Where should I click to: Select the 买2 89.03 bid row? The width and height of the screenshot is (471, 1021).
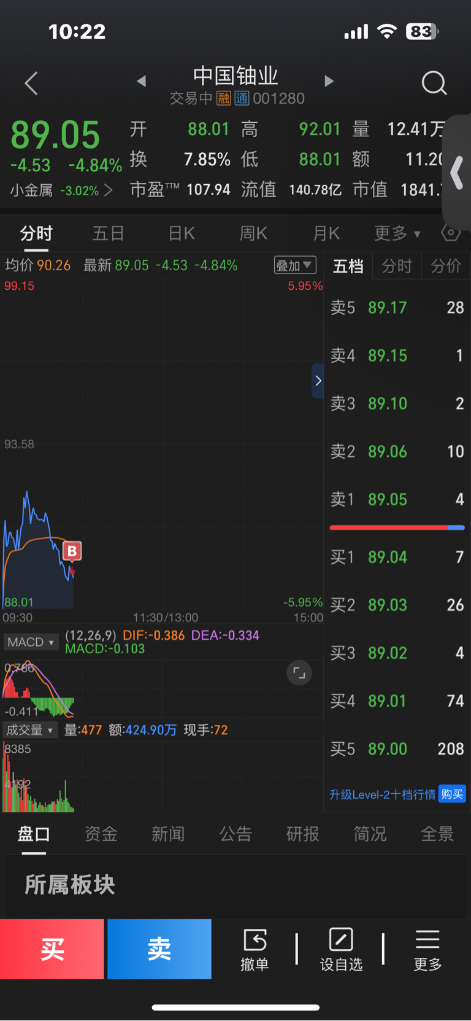(x=397, y=605)
